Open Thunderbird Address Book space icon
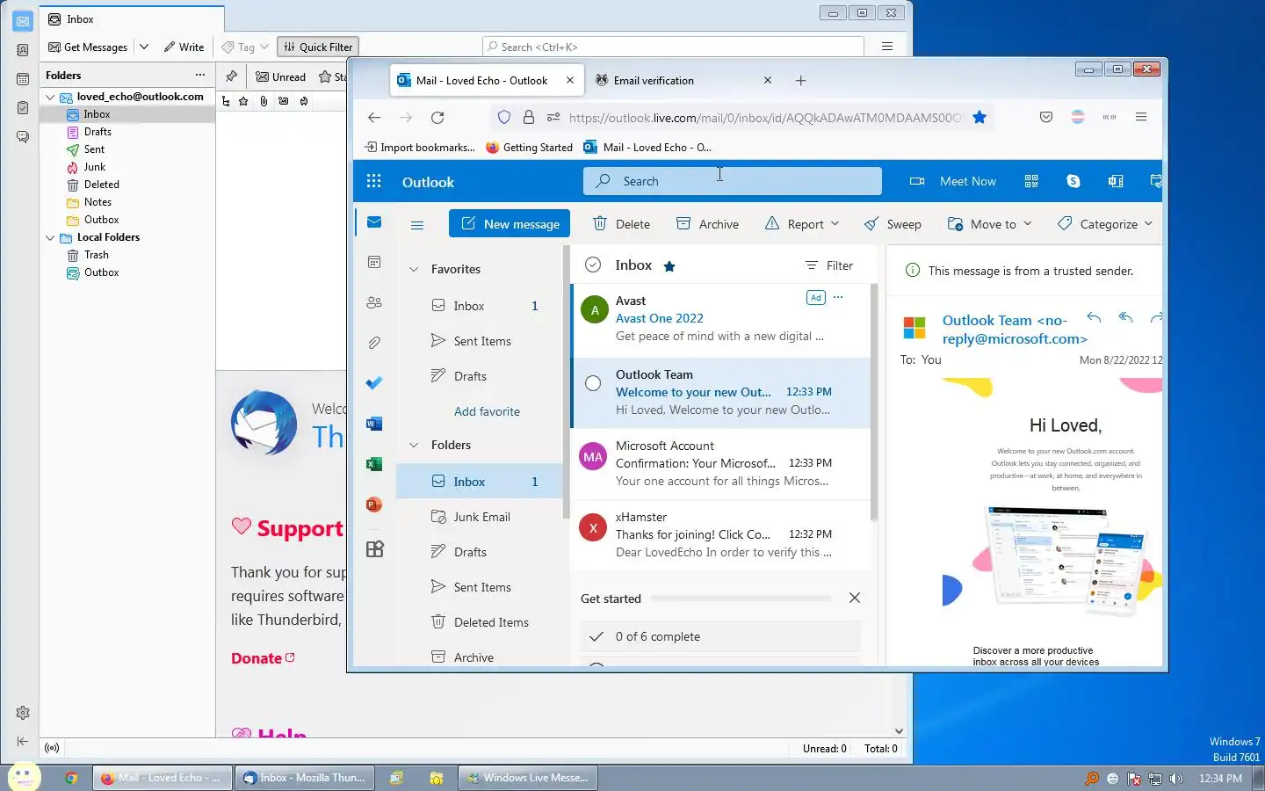The image size is (1265, 791). (23, 50)
